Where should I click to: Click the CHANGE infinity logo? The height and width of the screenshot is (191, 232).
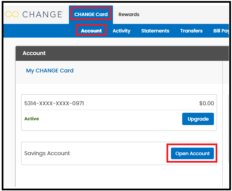click(x=12, y=14)
